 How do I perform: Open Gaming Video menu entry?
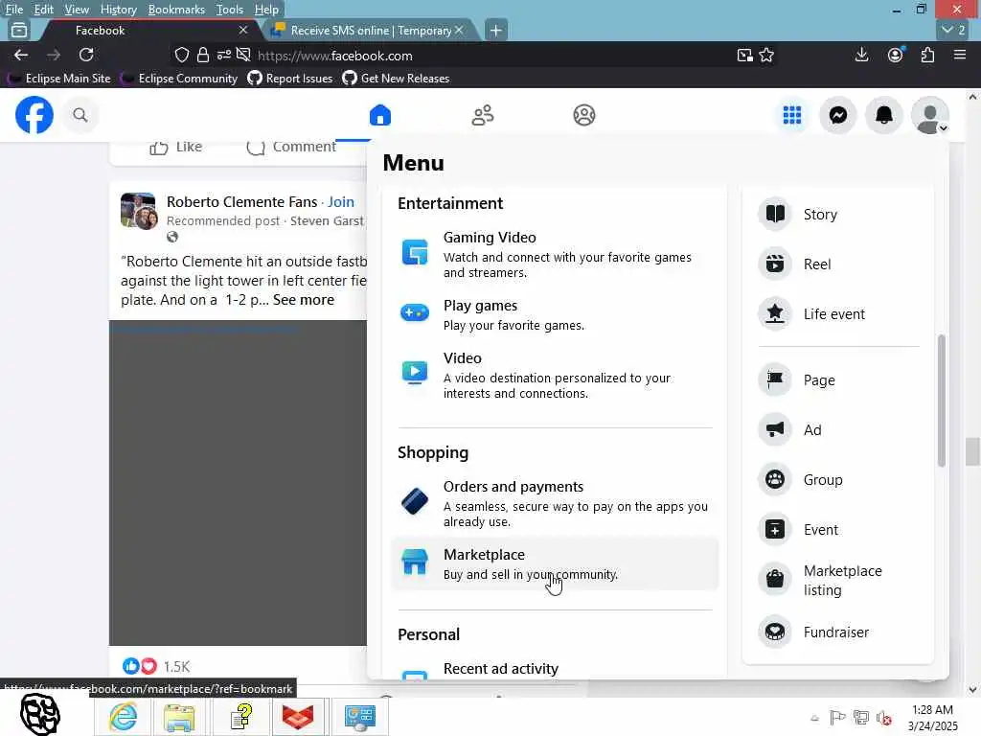click(x=555, y=255)
